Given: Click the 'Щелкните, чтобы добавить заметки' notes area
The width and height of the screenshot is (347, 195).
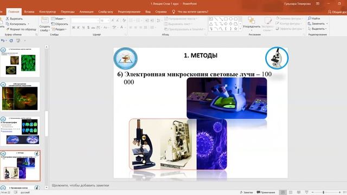Looking at the screenshot, I should 80,185.
